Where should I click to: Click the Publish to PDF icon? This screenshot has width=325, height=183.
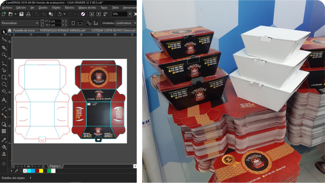point(105,14)
